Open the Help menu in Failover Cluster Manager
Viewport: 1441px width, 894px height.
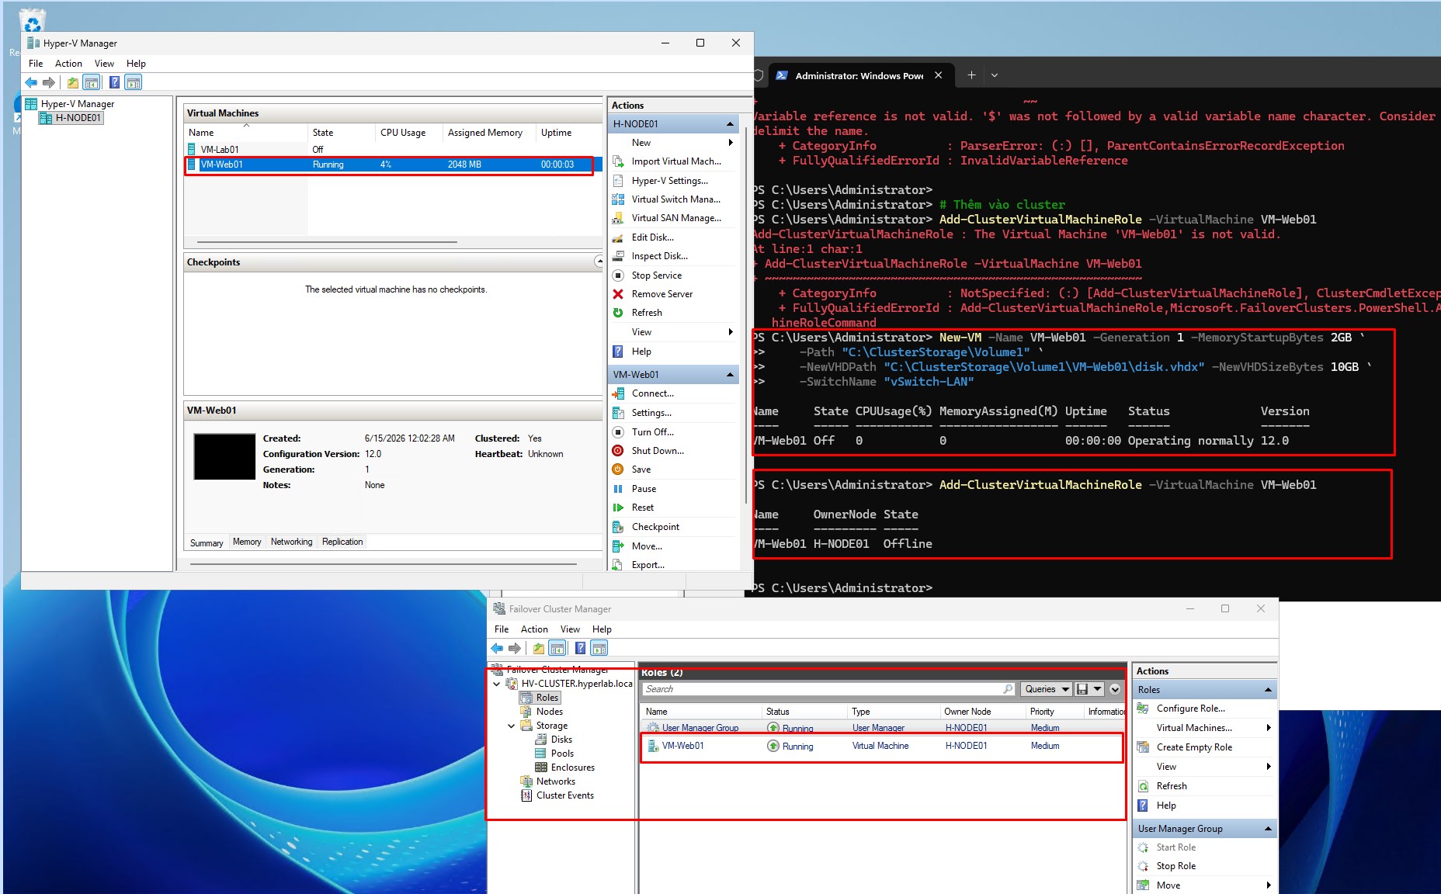(602, 629)
